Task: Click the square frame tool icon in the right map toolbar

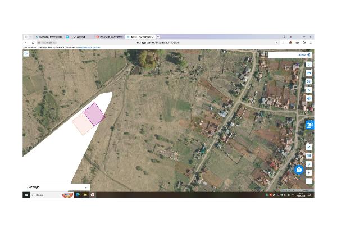Action: click(x=308, y=81)
